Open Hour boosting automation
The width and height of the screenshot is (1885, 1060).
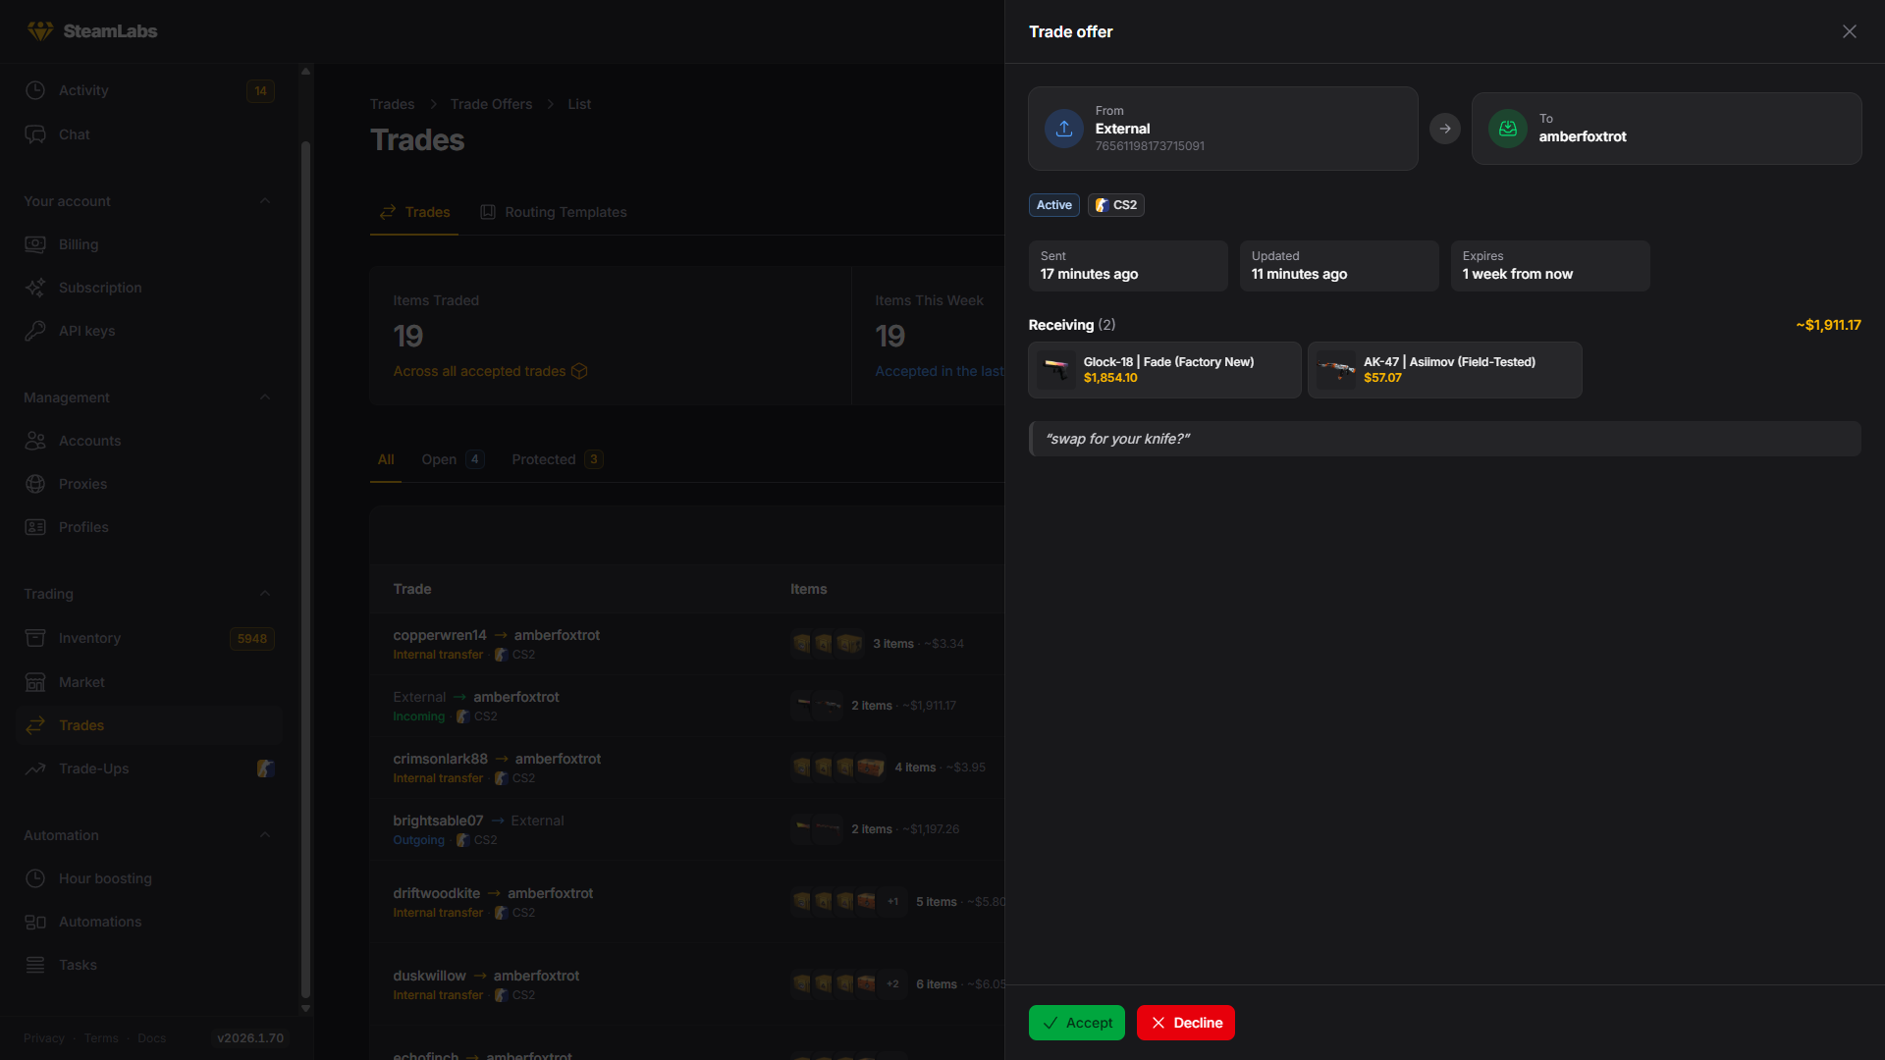click(149, 878)
